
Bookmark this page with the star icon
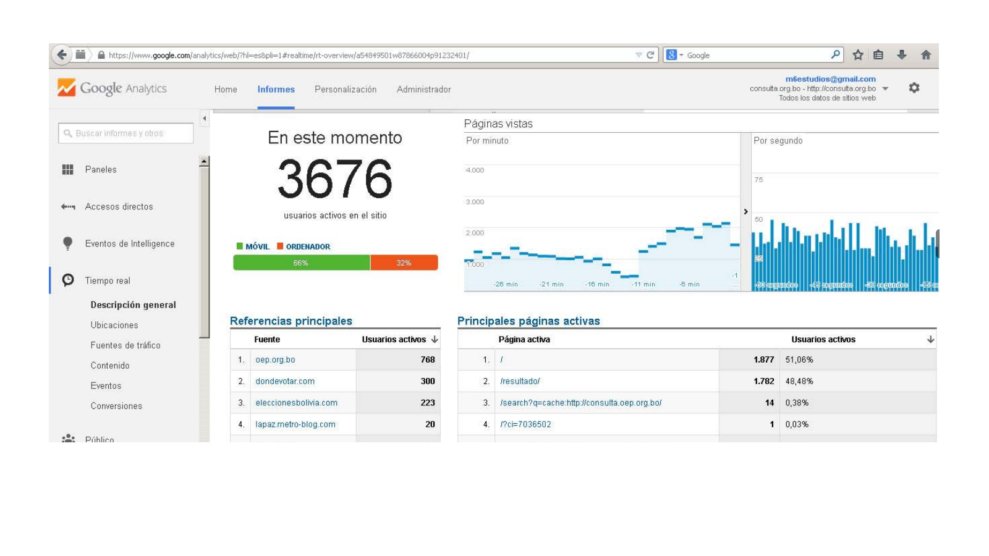click(x=858, y=55)
